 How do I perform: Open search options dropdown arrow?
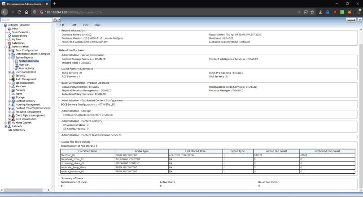[59, 20]
